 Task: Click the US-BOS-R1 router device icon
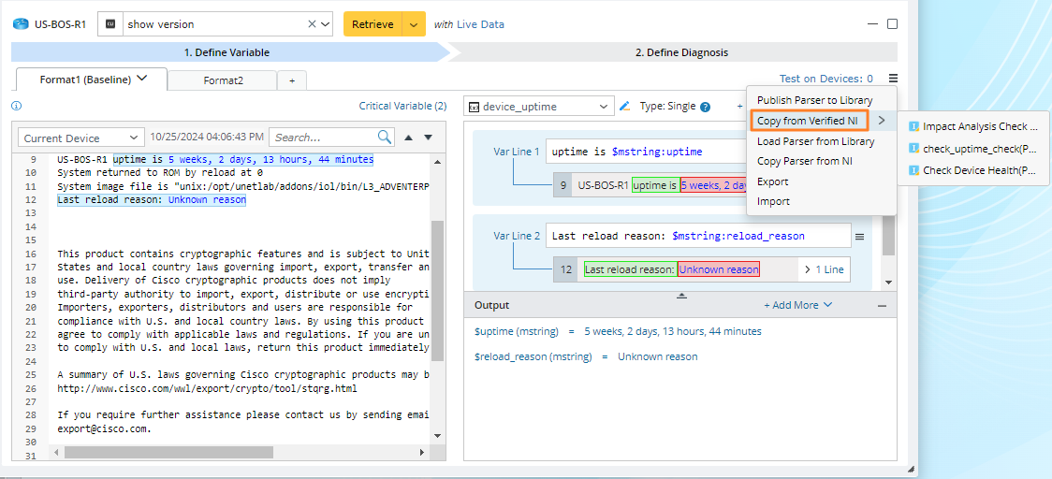(20, 24)
